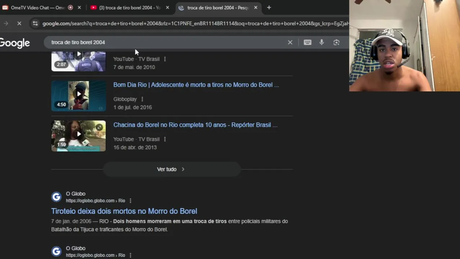Click the O Globo favicon of Tiroteio result

57,197
